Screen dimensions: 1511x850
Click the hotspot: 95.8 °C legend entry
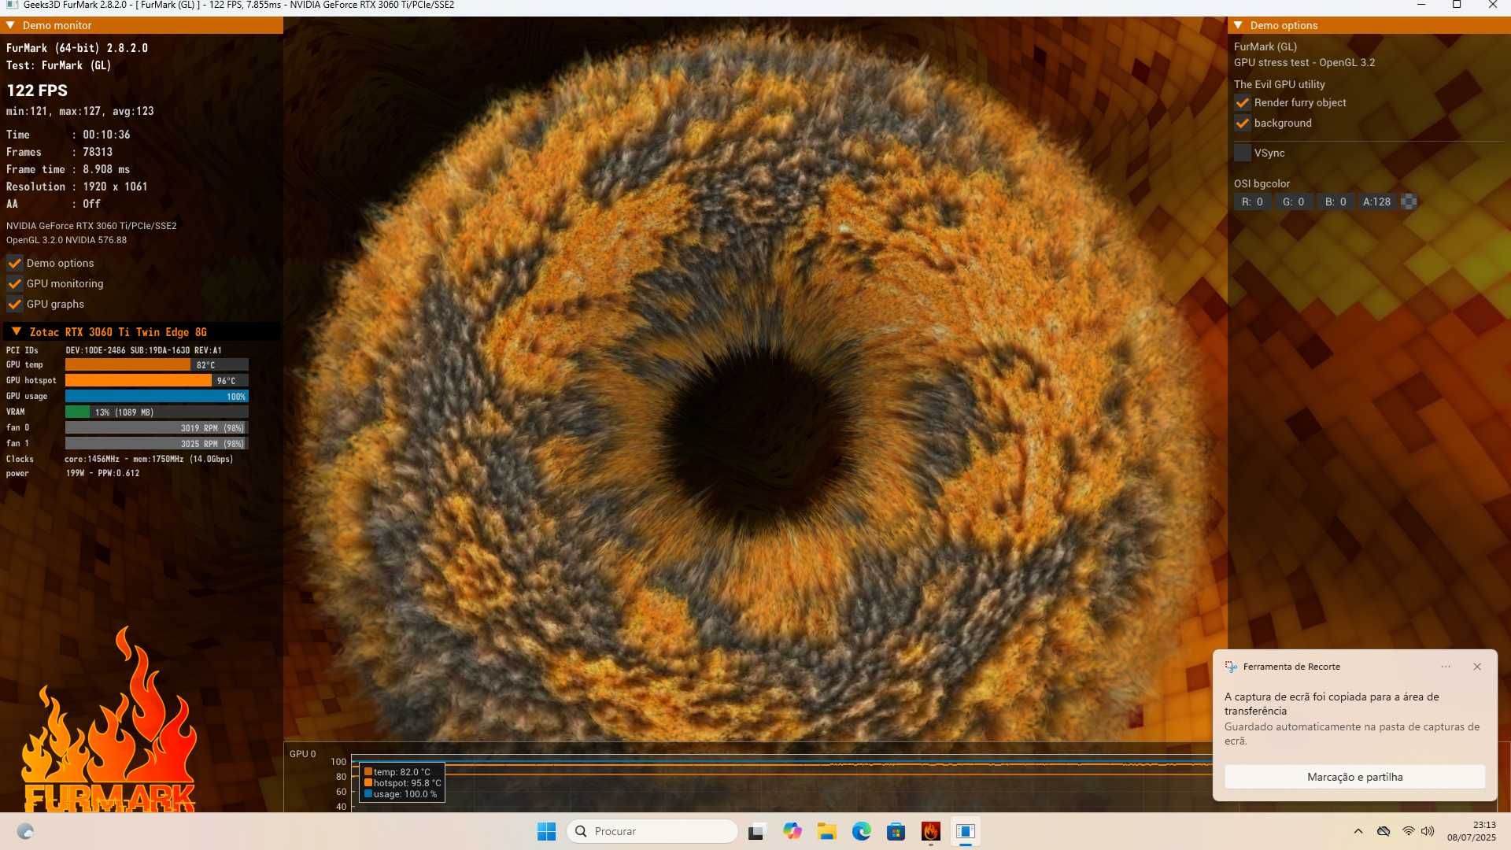click(402, 783)
